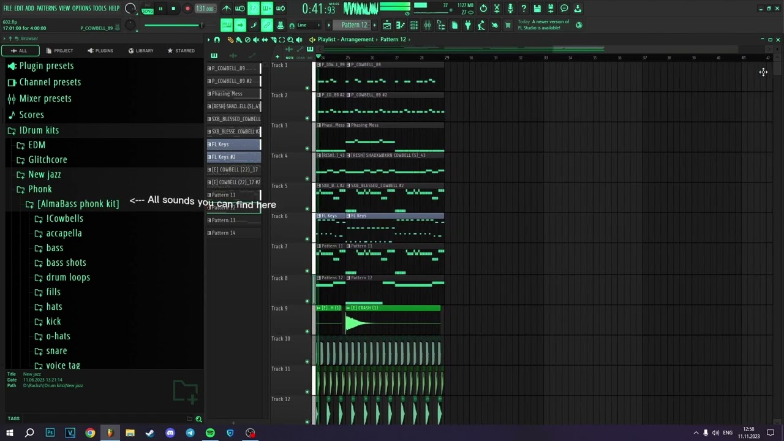This screenshot has width=784, height=441.
Task: Select the STARRED browser tab
Action: [x=181, y=51]
